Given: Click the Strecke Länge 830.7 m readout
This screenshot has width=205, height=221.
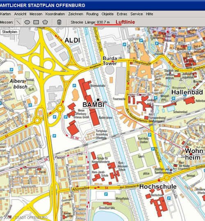Looking at the screenshot, I should [90, 22].
